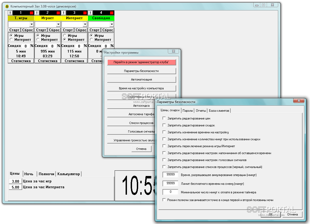Select Интернет radio for computer 2
The height and width of the screenshot is (224, 310).
[x=38, y=39]
